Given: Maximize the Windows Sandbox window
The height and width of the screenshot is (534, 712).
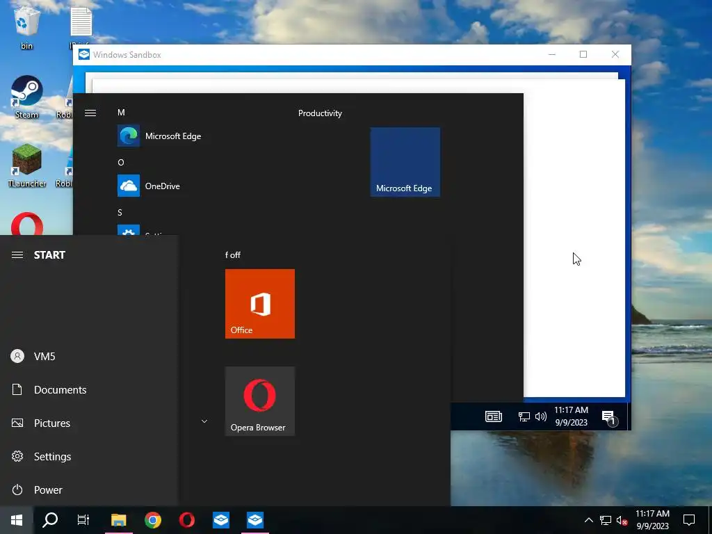Looking at the screenshot, I should point(583,54).
